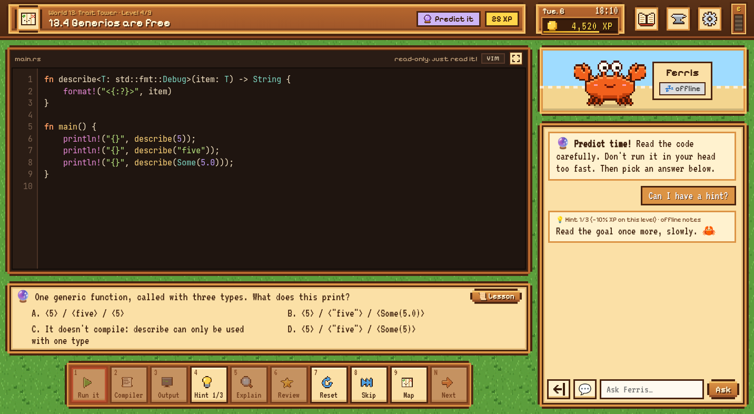The image size is (754, 414).
Task: Click line number 10 in gutter
Action: pos(28,186)
